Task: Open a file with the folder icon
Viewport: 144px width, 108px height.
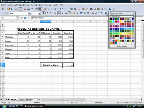Action: tap(9, 9)
